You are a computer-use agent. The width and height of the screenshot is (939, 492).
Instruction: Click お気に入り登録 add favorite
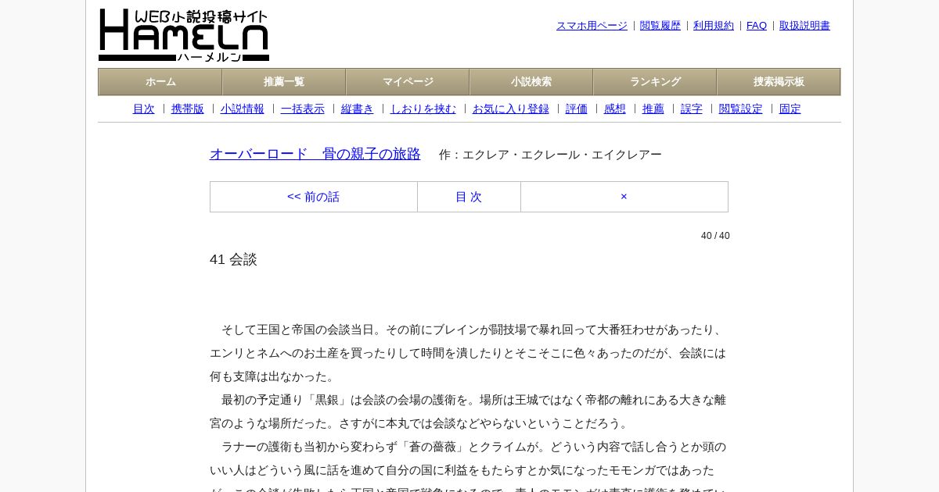tap(511, 109)
